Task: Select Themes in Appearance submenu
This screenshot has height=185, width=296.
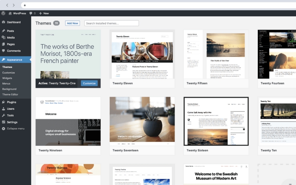Action: pos(7,67)
